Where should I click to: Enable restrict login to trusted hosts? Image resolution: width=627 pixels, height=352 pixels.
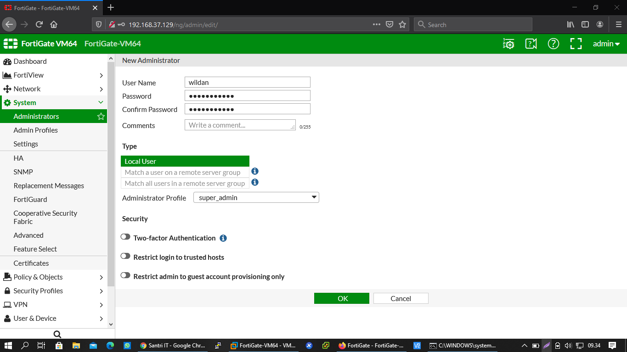click(125, 256)
